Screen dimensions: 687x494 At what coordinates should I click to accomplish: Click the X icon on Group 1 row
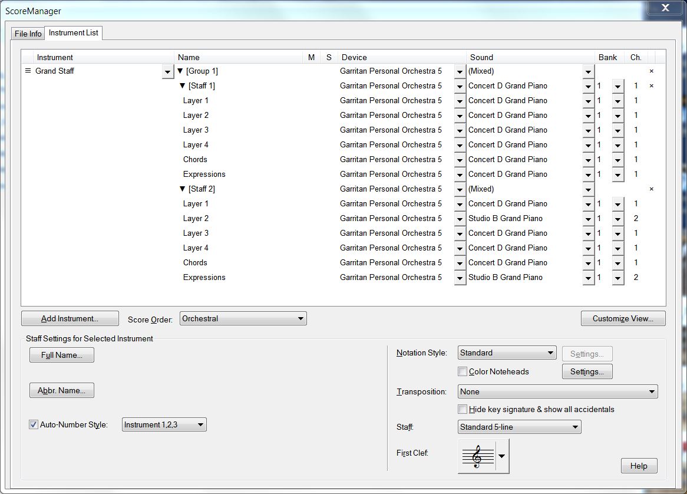tap(651, 71)
